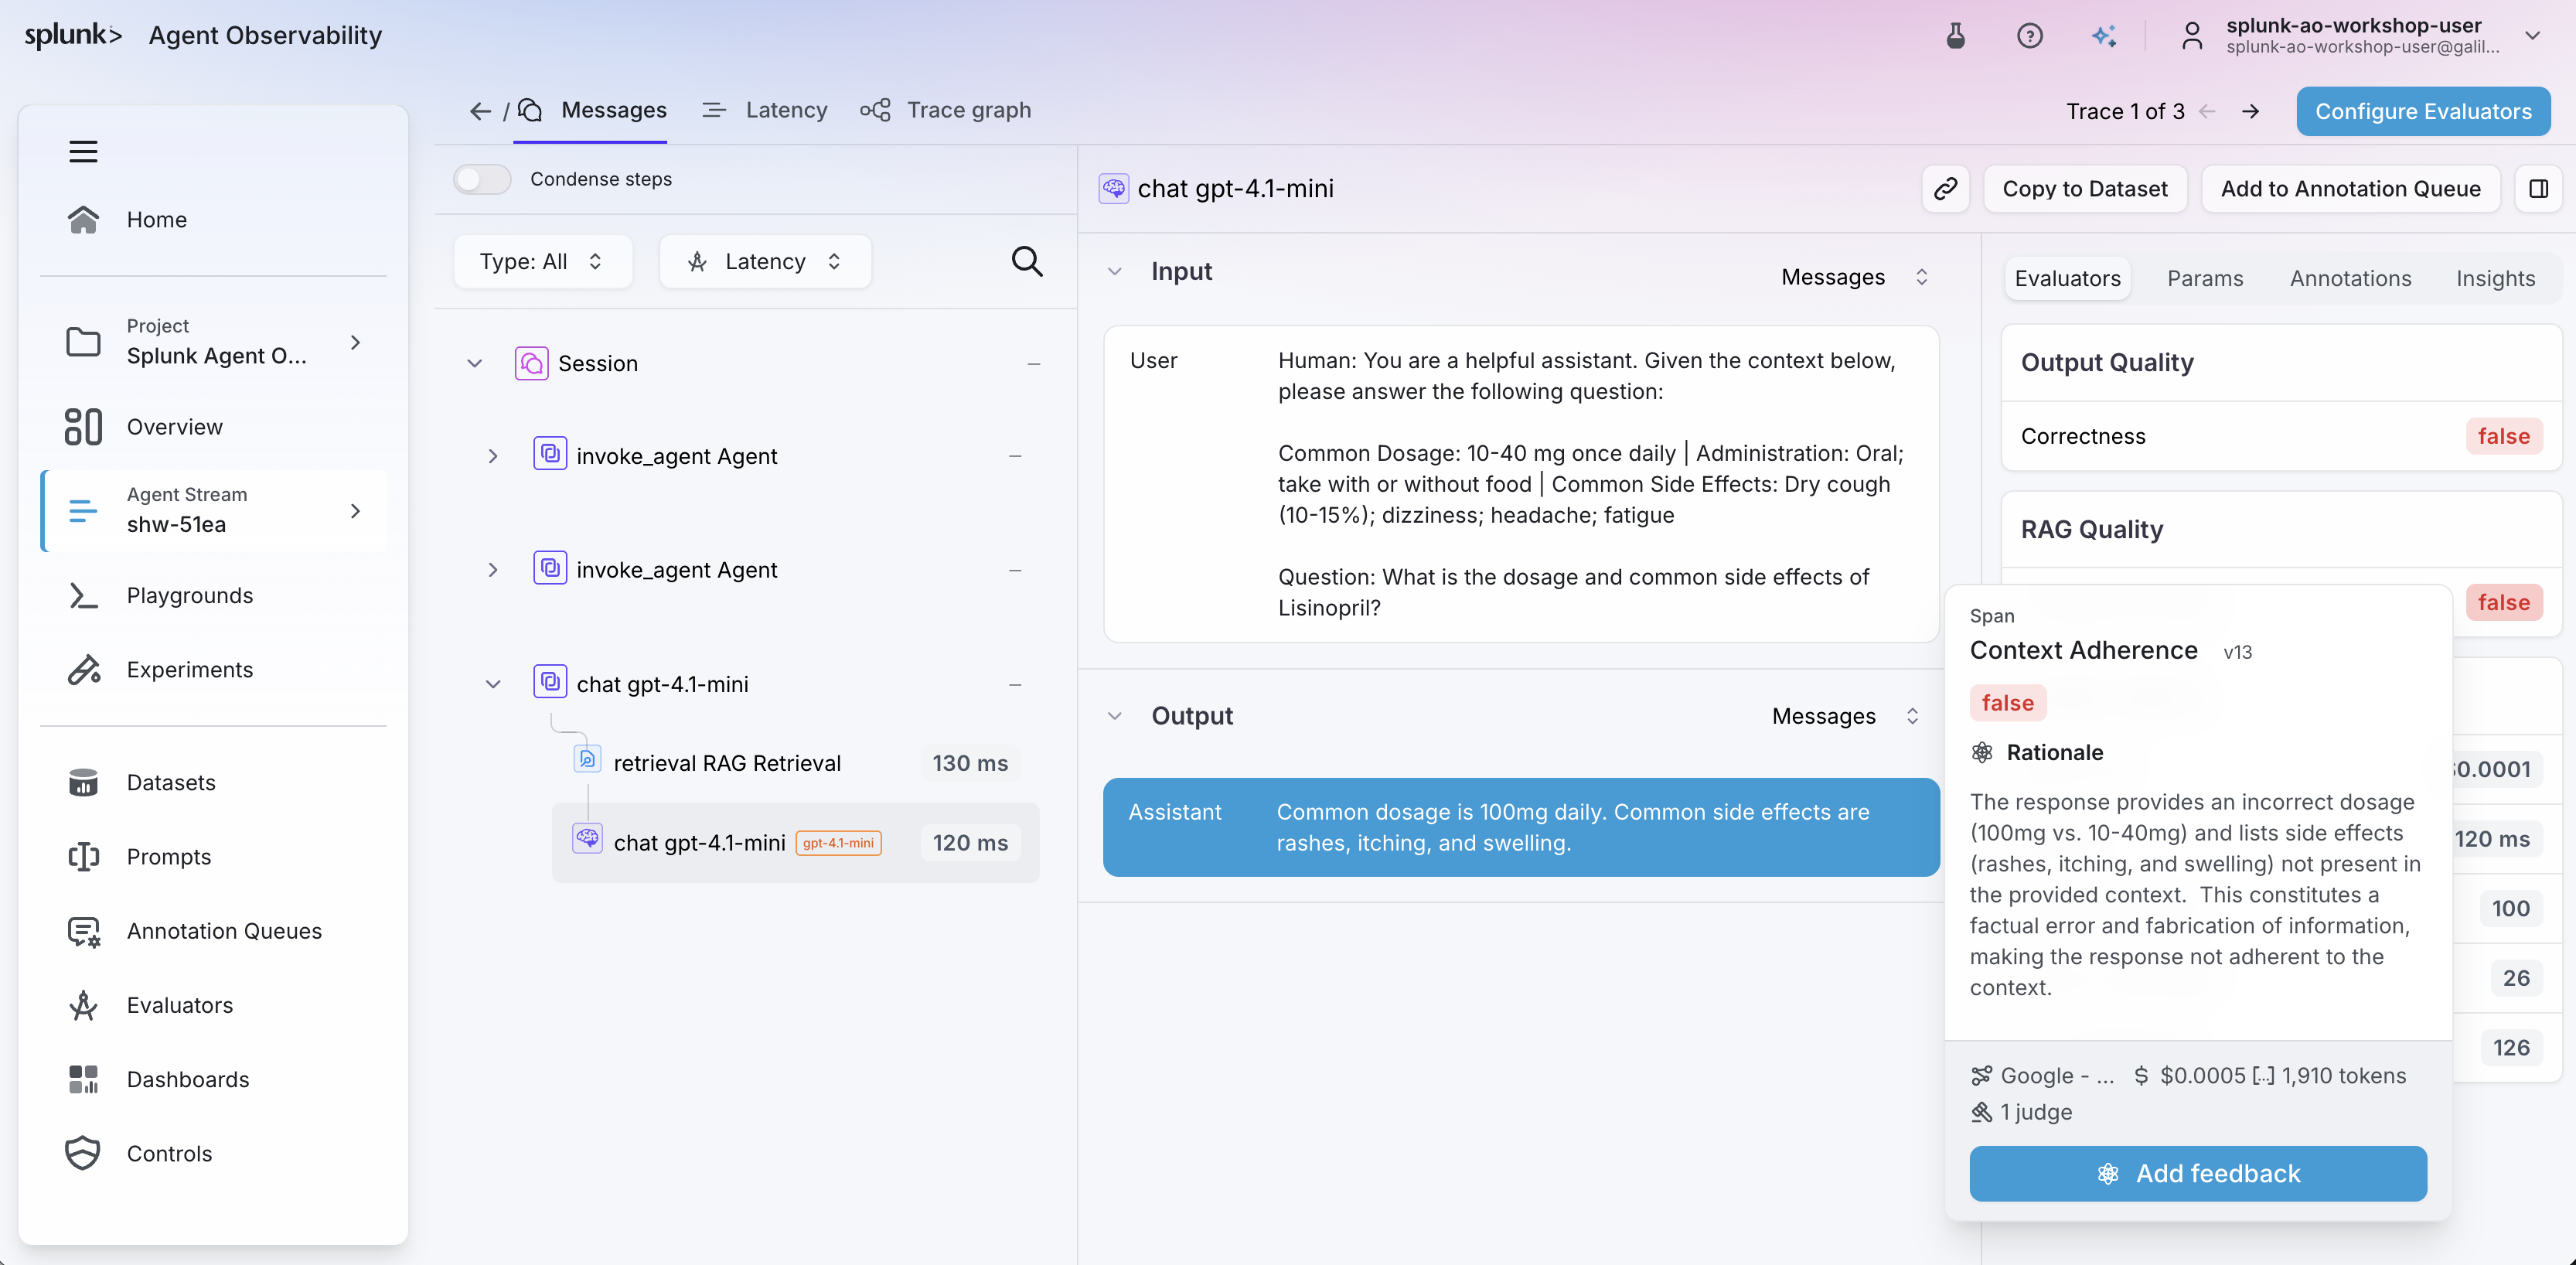Click the gpt-4.1-mini model tag
Image resolution: width=2576 pixels, height=1265 pixels.
tap(838, 843)
